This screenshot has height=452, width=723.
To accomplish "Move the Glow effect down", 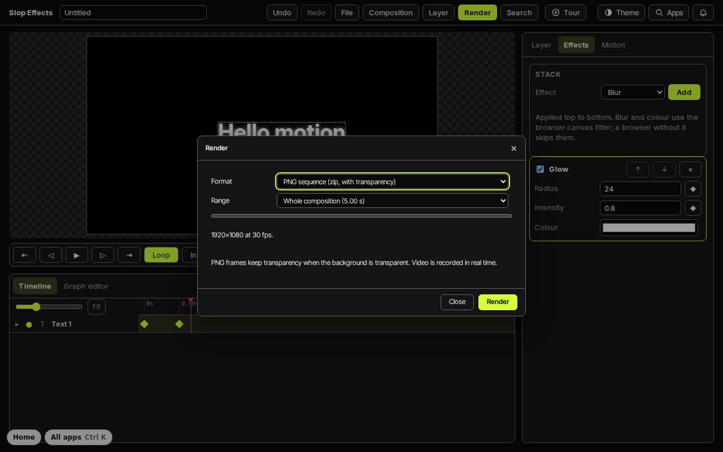I will (664, 169).
